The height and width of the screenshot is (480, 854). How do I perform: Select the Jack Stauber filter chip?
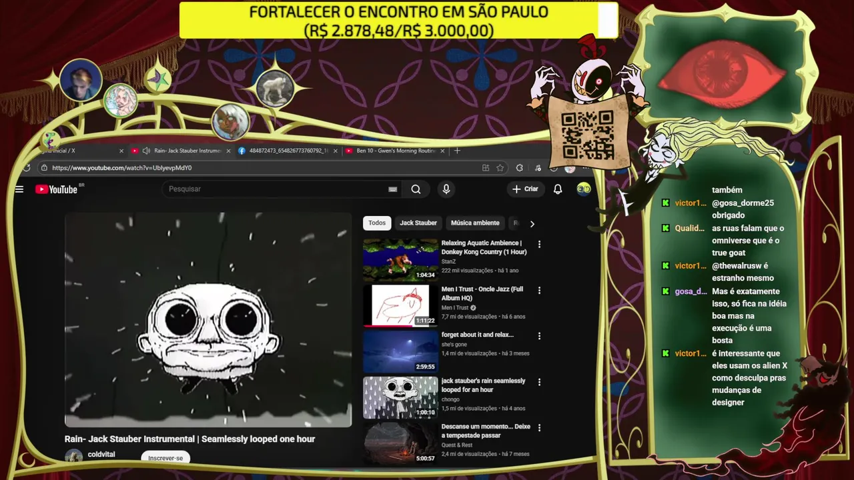pos(418,223)
